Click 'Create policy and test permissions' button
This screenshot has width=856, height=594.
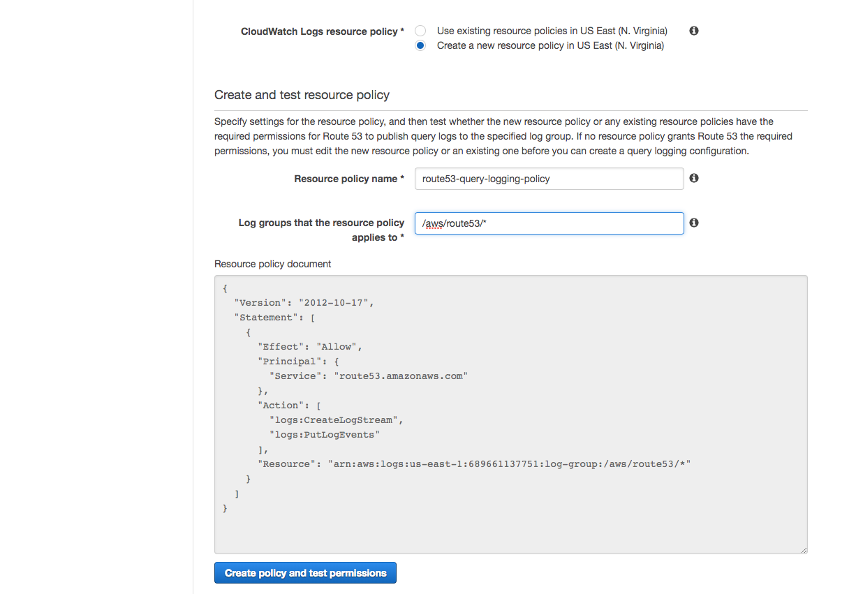[x=305, y=573]
